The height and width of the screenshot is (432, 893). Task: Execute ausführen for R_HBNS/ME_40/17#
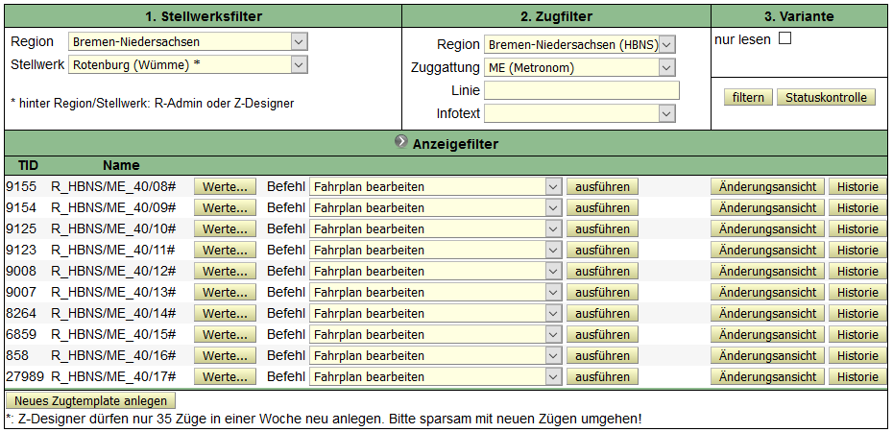[x=602, y=376]
